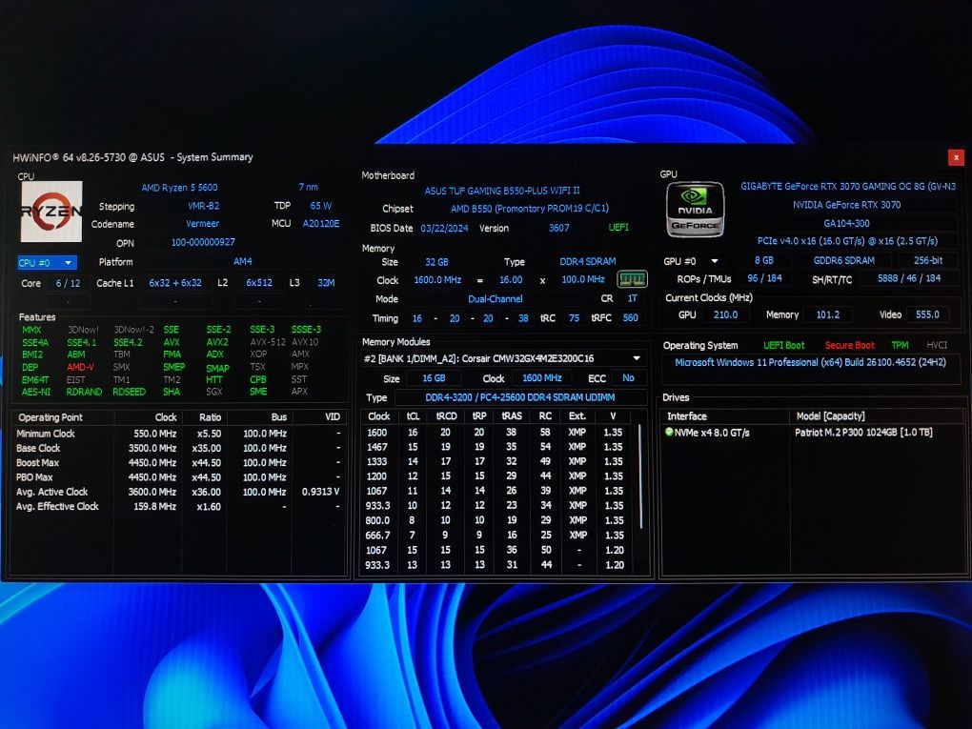Click the memory clock 1600.0 MHz value

[x=437, y=280]
